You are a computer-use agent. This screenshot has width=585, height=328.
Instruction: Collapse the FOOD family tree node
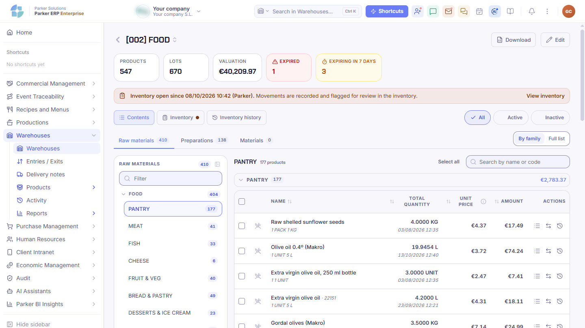tap(123, 194)
